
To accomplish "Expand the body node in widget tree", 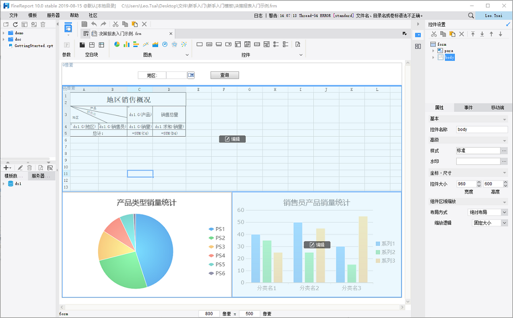I will pos(433,57).
